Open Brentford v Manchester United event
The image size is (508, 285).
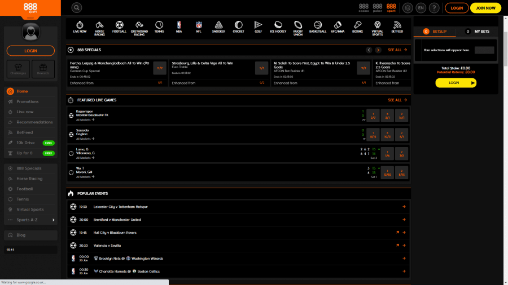238,220
